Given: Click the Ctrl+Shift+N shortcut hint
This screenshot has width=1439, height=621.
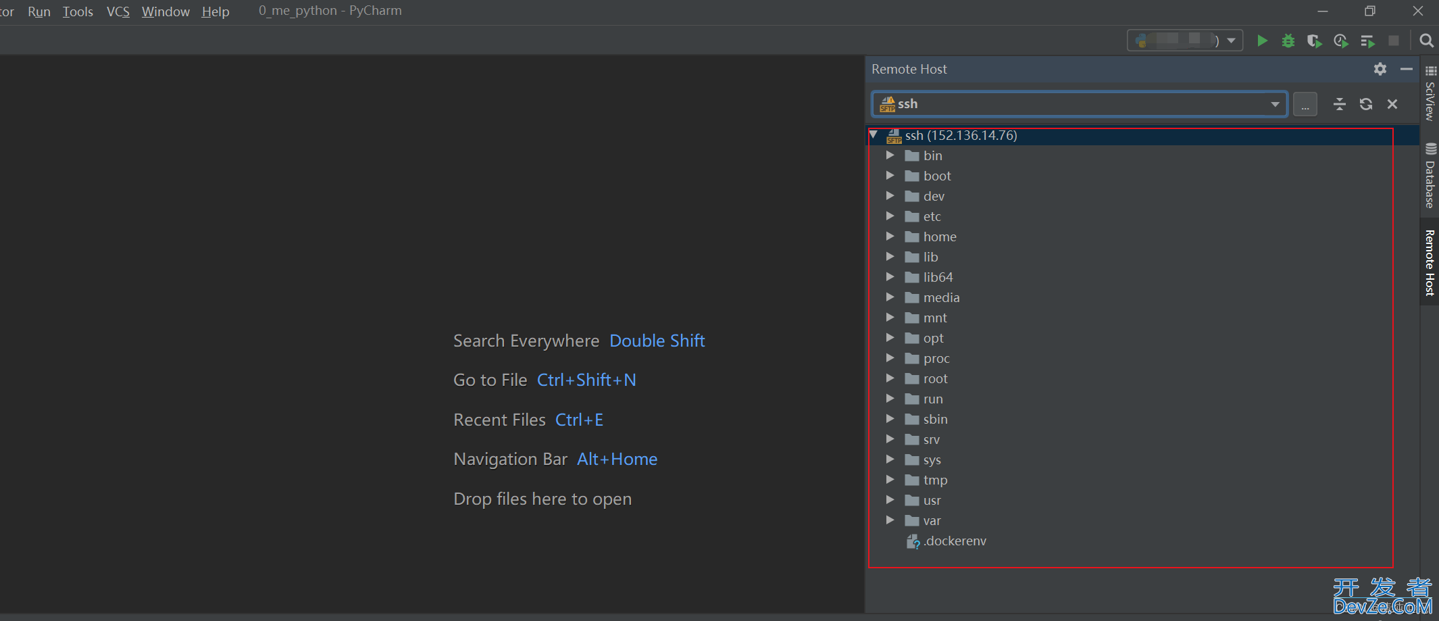Looking at the screenshot, I should [x=586, y=380].
